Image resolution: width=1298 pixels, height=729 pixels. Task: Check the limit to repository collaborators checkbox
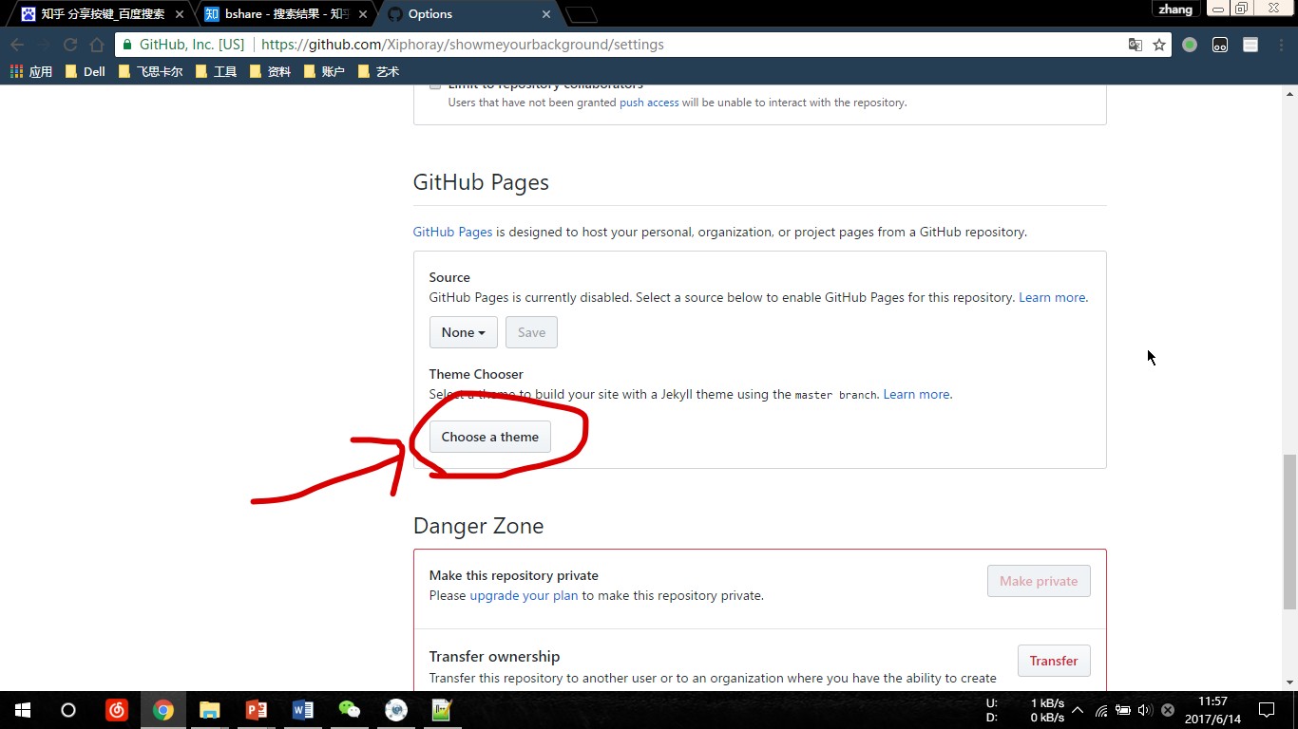pyautogui.click(x=435, y=85)
